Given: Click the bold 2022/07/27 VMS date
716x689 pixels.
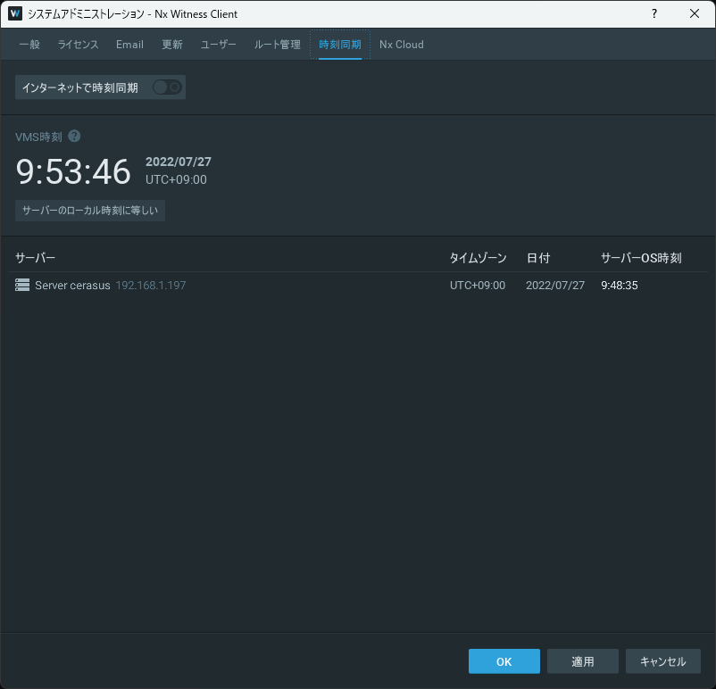Looking at the screenshot, I should 179,162.
